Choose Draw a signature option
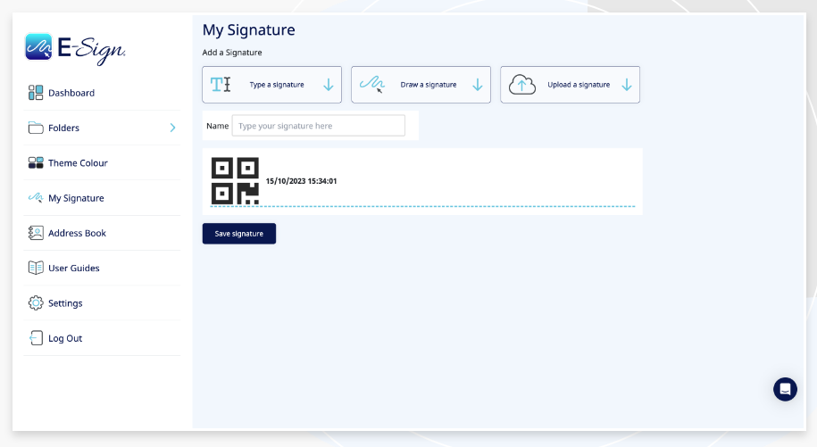This screenshot has width=817, height=447. [421, 84]
